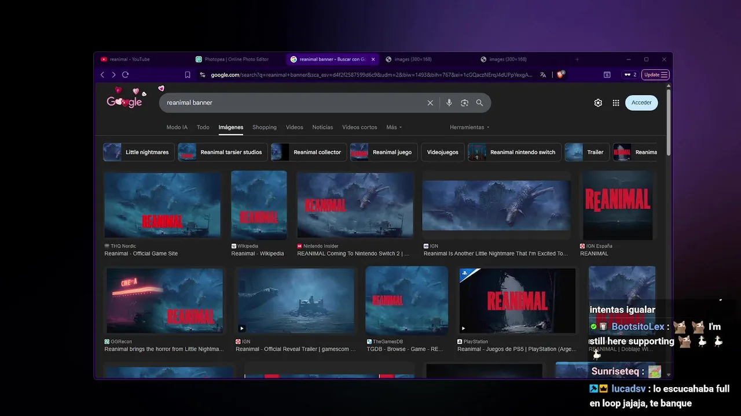
Task: Click the scrollbar down arrow
Action: click(x=669, y=374)
